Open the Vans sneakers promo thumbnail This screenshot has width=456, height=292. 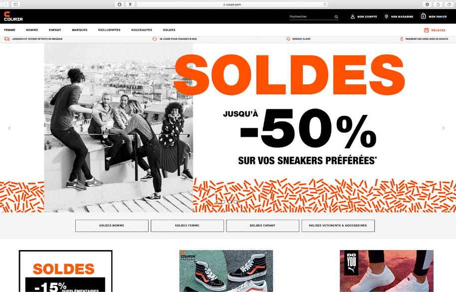point(226,271)
